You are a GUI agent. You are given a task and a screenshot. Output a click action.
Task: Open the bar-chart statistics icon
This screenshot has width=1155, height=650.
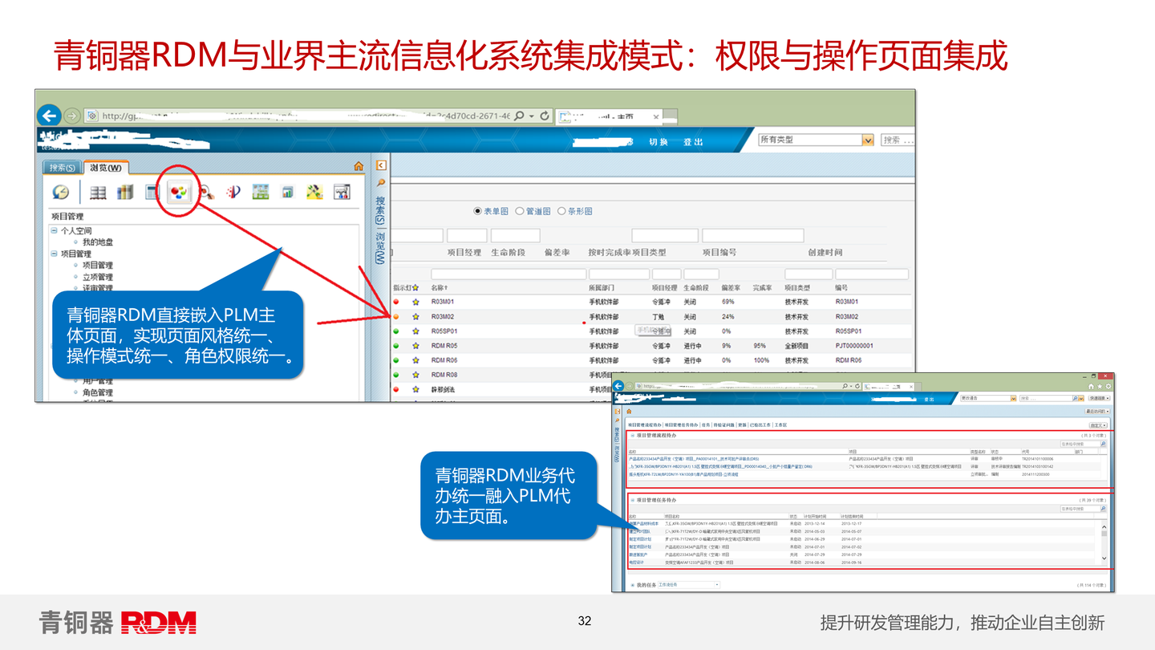[286, 191]
